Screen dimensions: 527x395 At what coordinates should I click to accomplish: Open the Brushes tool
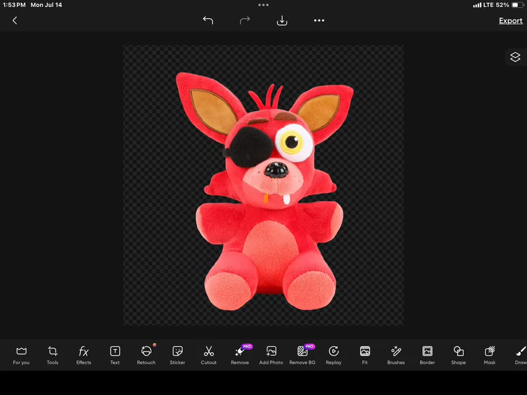click(x=396, y=355)
